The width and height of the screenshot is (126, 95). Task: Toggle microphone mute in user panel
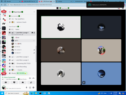click(x=26, y=88)
